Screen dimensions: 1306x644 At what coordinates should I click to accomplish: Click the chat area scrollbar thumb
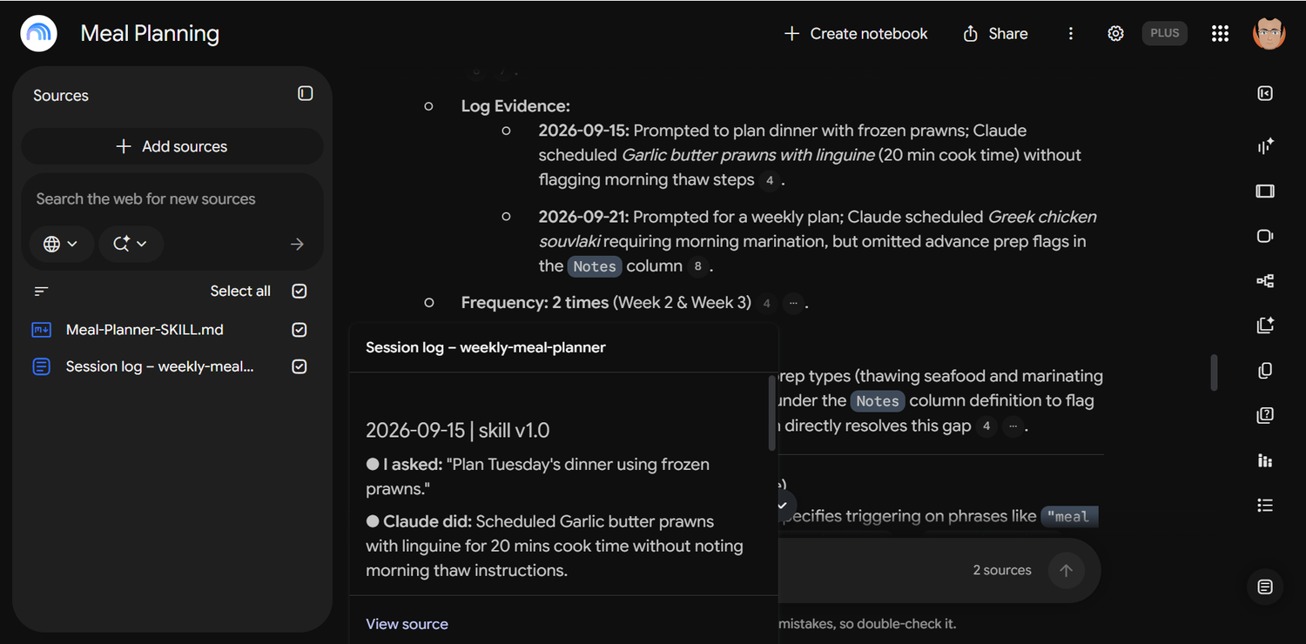pos(1214,372)
